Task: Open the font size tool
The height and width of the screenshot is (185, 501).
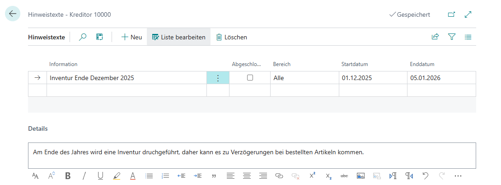Action: [x=35, y=176]
